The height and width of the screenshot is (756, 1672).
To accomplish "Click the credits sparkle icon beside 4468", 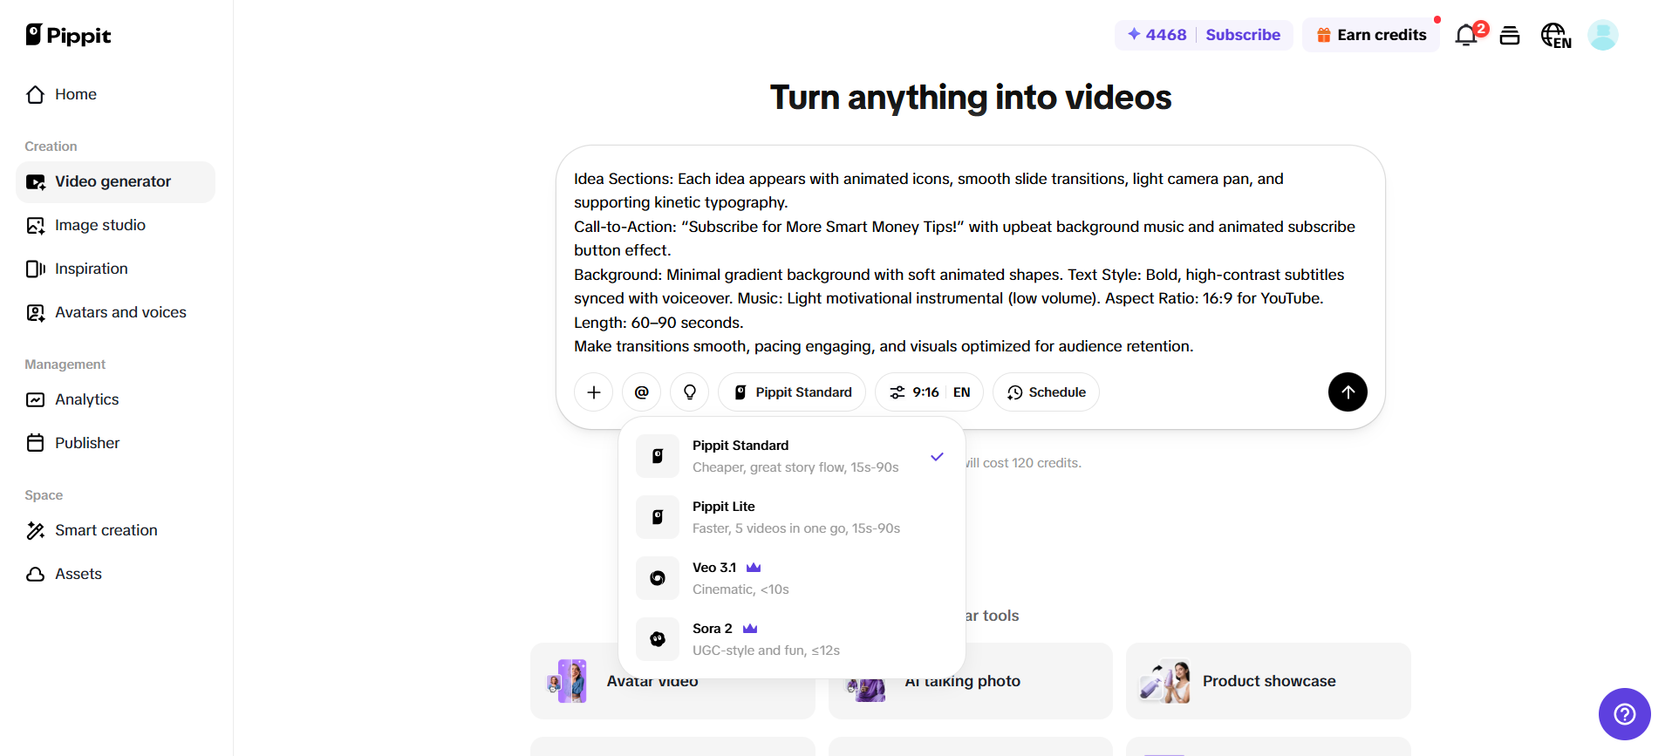I will click(x=1134, y=34).
